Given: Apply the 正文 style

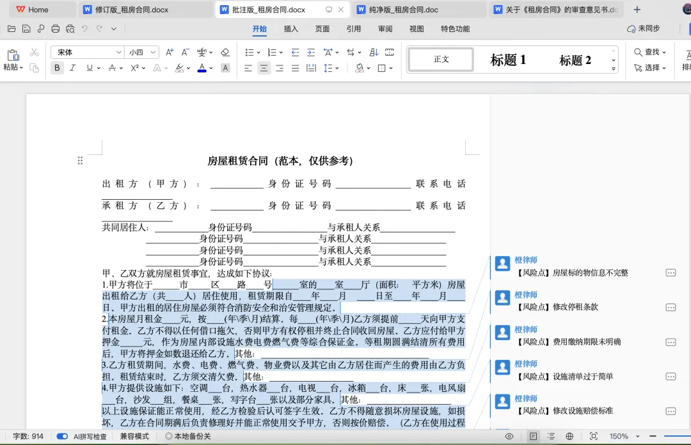Looking at the screenshot, I should pos(441,59).
